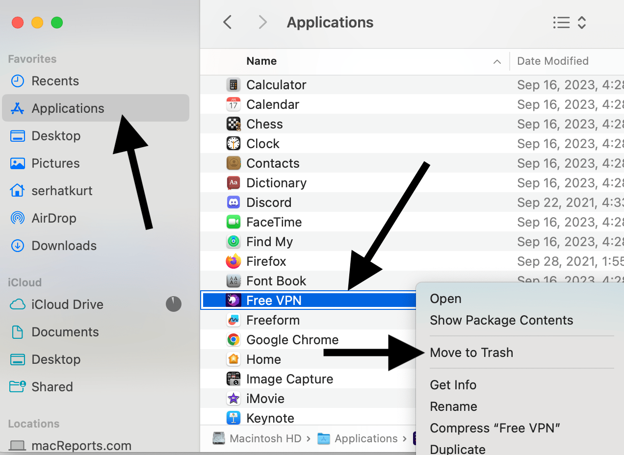Click the Contacts app icon
Screen dimensions: 624x455
point(234,163)
